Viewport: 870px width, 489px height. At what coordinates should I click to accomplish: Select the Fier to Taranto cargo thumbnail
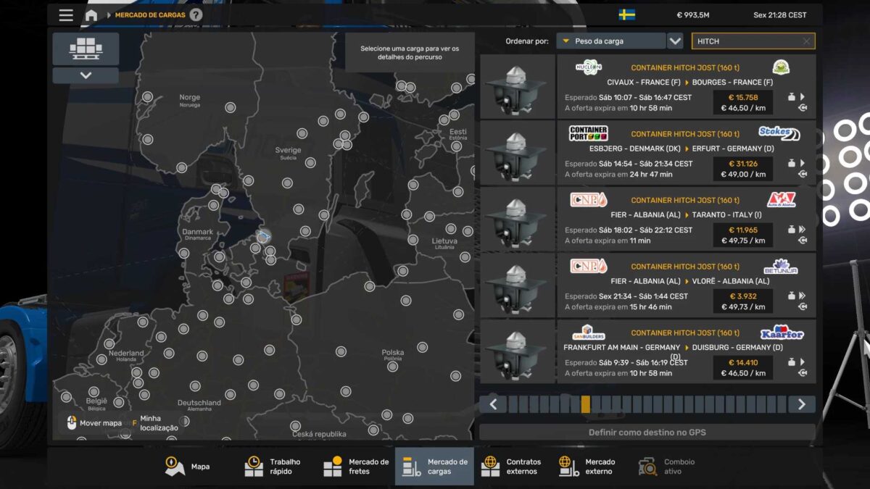pyautogui.click(x=517, y=220)
